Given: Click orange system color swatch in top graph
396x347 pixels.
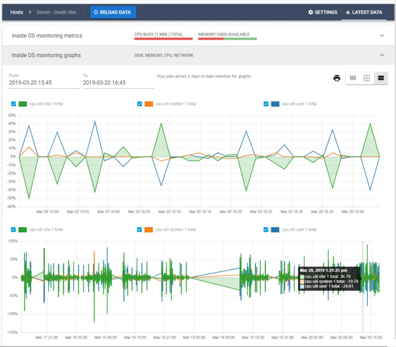Looking at the screenshot, I should [x=149, y=104].
